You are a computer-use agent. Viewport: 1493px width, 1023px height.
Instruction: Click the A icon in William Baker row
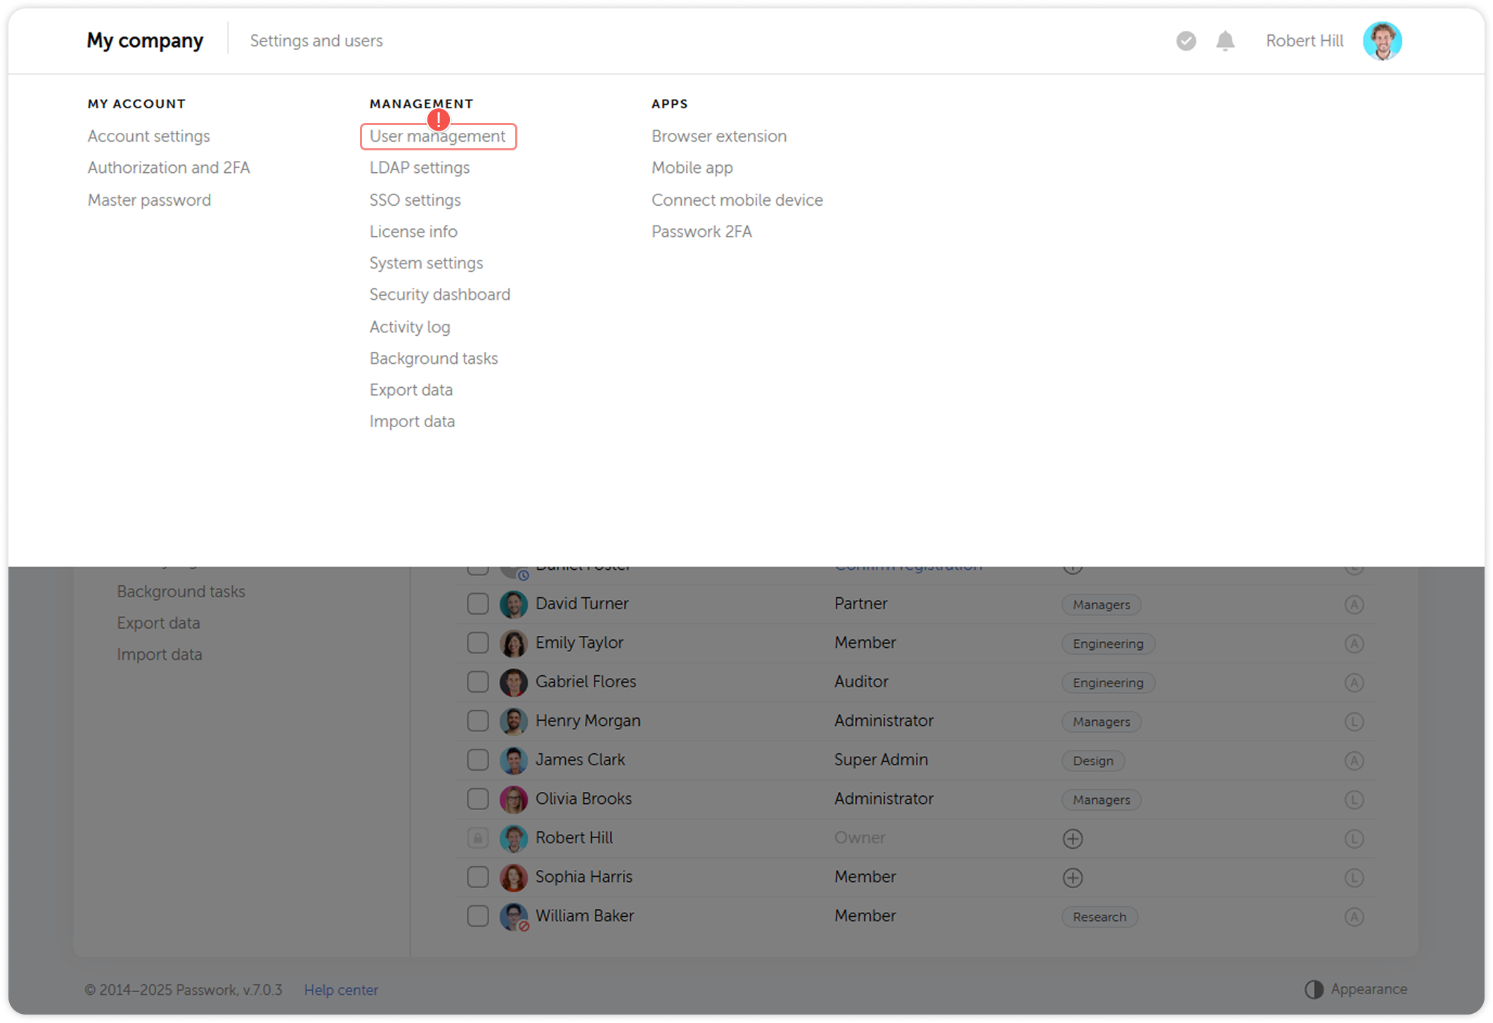click(1354, 916)
